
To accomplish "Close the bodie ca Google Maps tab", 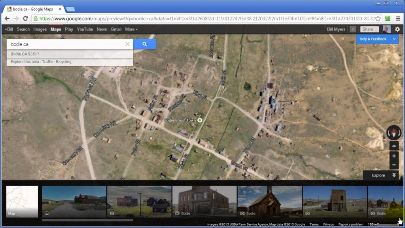I will 60,9.
